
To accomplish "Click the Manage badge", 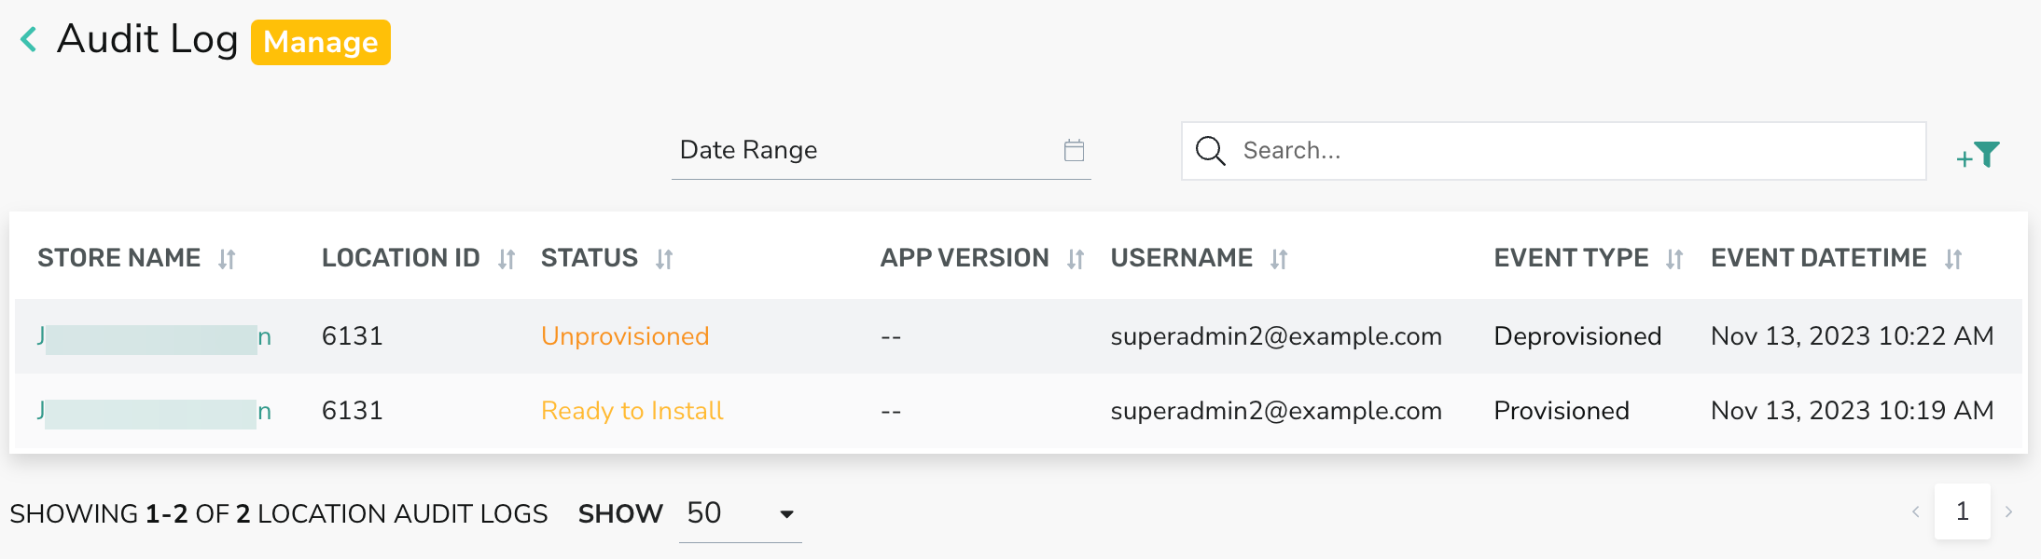I will [321, 42].
